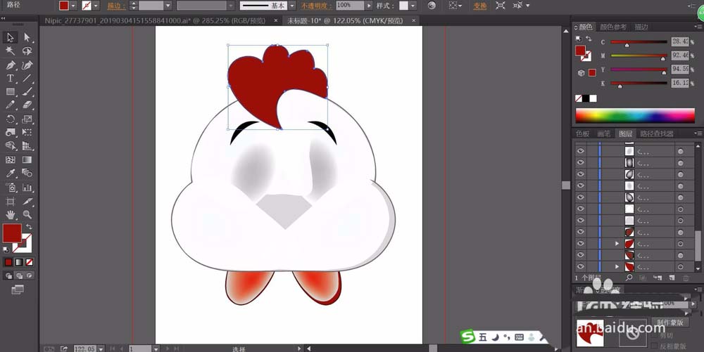Set toolbox paint mode to Color
This screenshot has height=352, width=704.
click(x=8, y=263)
